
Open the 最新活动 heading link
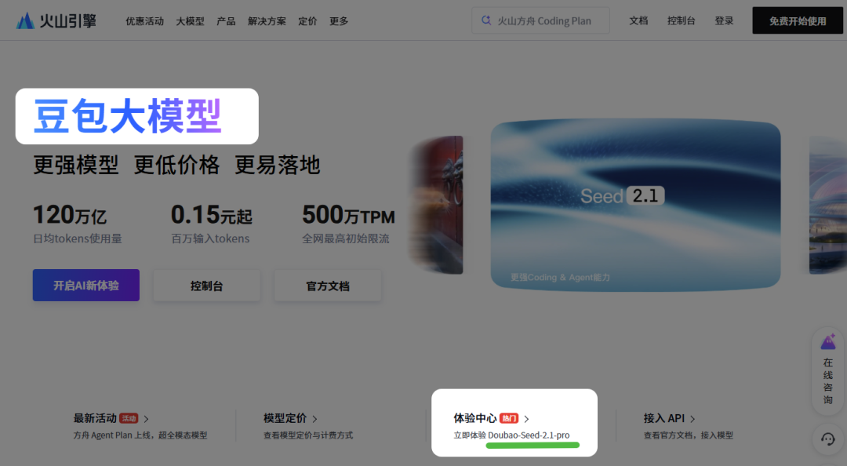click(95, 418)
